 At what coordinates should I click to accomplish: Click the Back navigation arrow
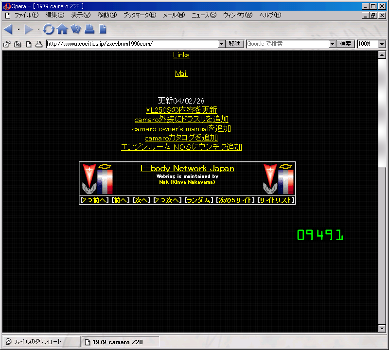point(8,29)
